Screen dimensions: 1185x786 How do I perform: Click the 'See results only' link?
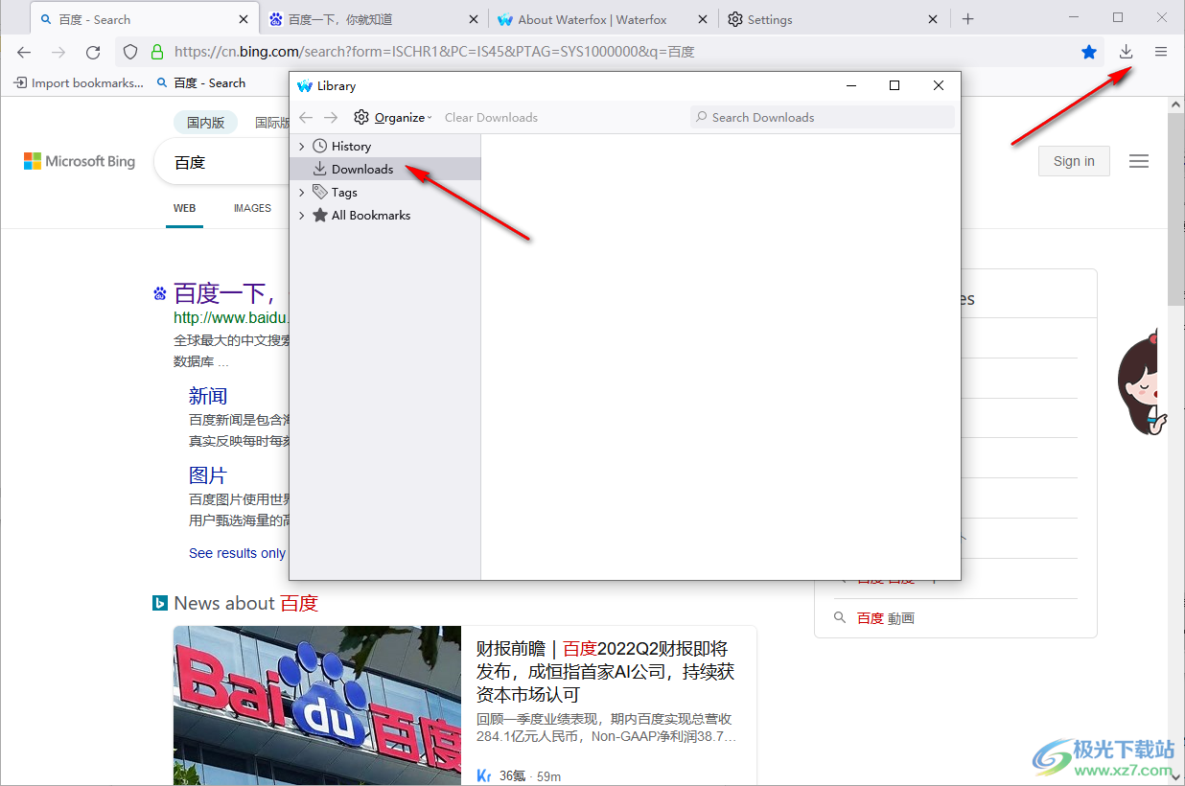pyautogui.click(x=237, y=553)
